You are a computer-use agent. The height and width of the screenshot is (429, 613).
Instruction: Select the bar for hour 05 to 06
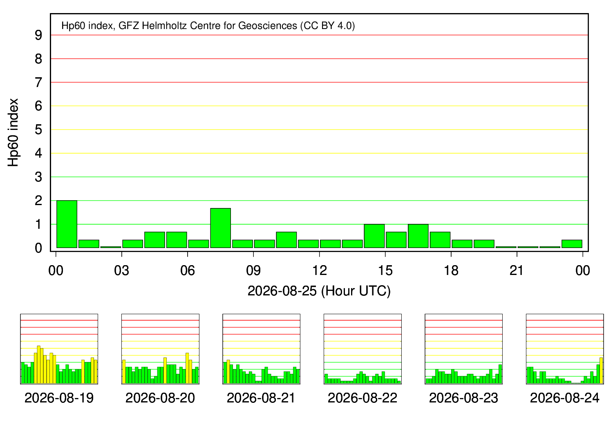pos(177,240)
